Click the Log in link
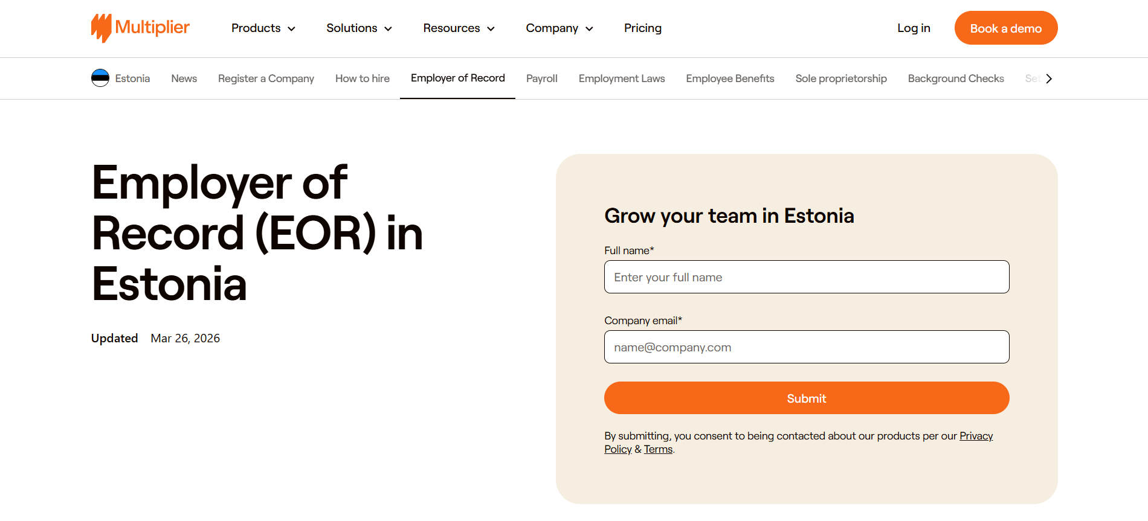This screenshot has height=521, width=1148. click(914, 28)
